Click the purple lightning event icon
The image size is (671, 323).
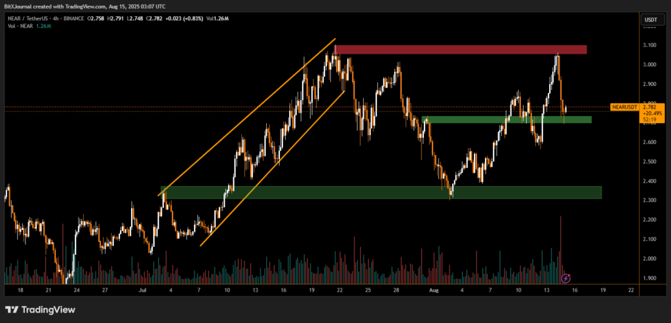point(567,278)
